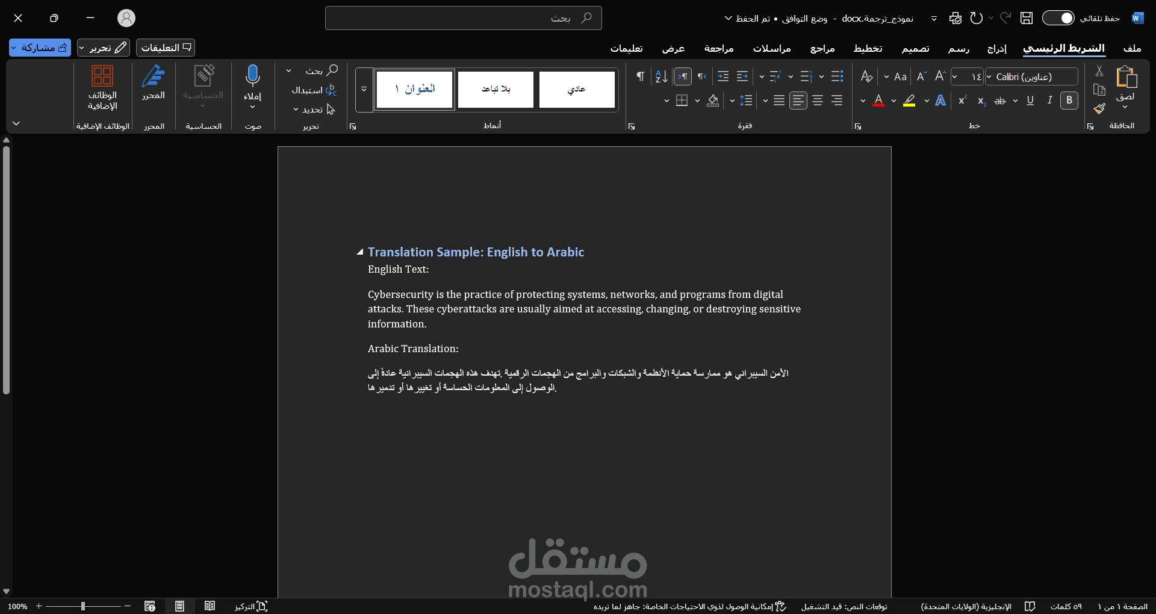Toggle Italic formatting
Viewport: 1156px width, 614px height.
pos(1049,101)
